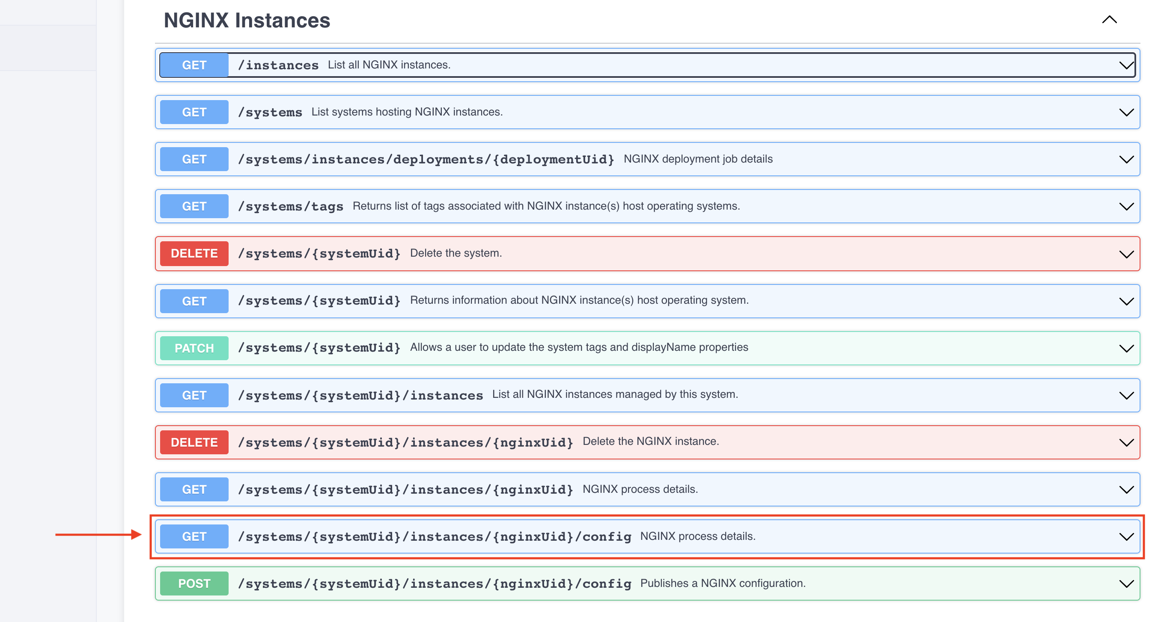The height and width of the screenshot is (622, 1161).
Task: Expand chevron for PATCH /systems/{systemUid}
Action: coord(1126,348)
